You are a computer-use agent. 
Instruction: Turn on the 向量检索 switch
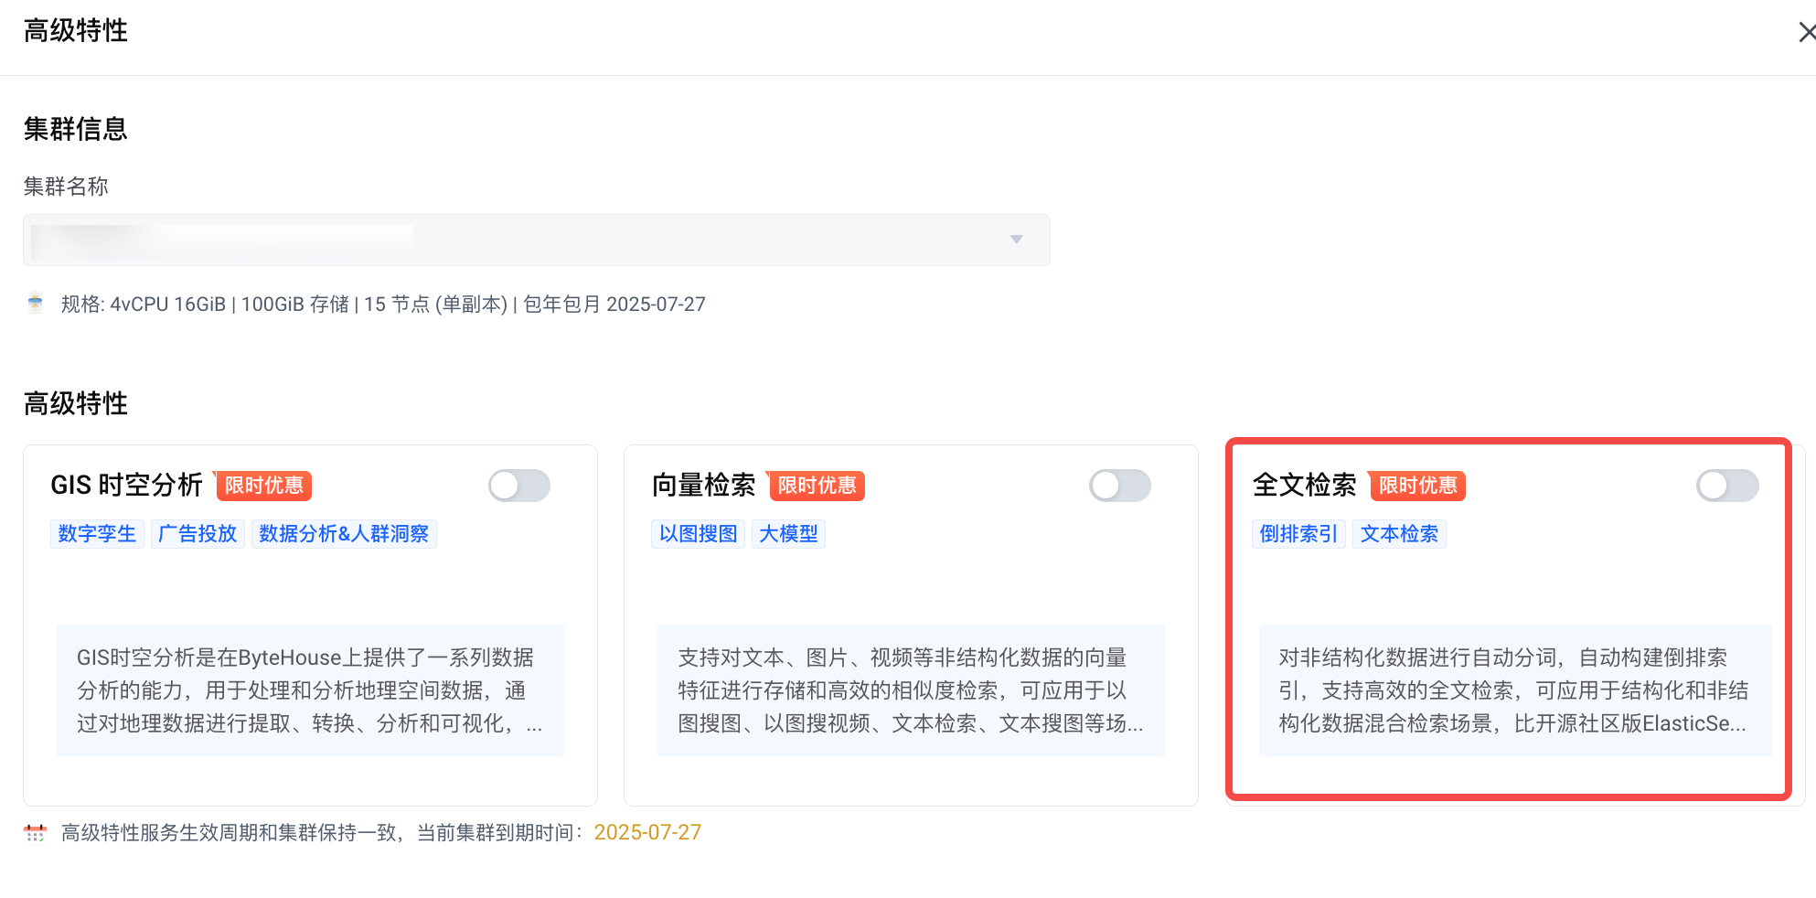[1120, 486]
